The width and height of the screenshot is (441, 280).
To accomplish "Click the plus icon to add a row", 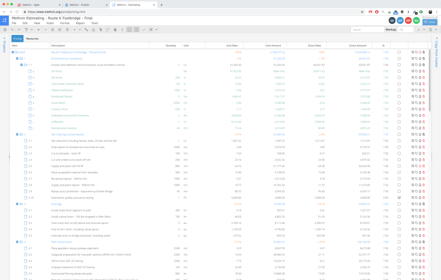I will pyautogui.click(x=38, y=29).
